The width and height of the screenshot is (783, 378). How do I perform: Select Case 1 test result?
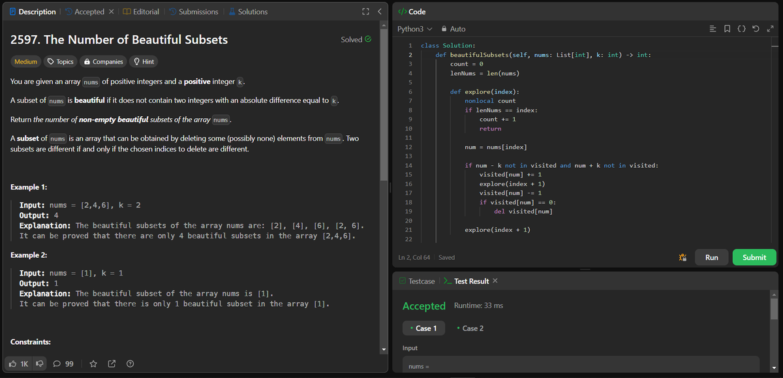coord(423,328)
